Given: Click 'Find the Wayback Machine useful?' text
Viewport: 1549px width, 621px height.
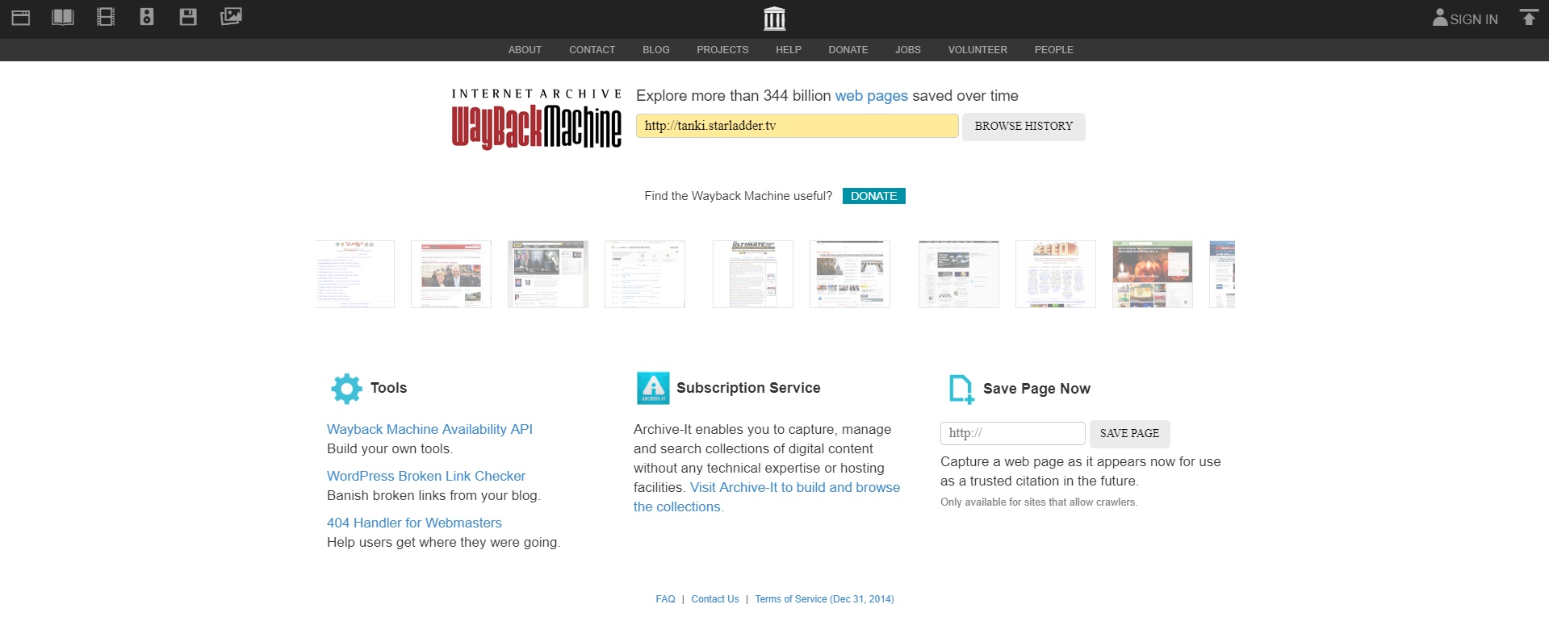Looking at the screenshot, I should point(738,196).
